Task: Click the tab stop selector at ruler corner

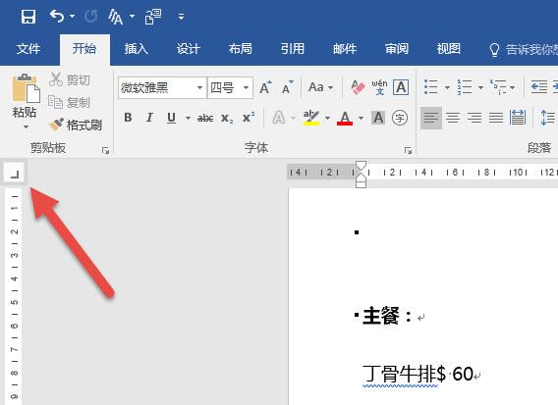Action: pos(14,174)
